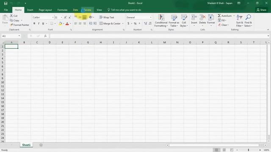Activate the Format Painter brush
Viewport: 271px width, 152px height.
(x=19, y=25)
